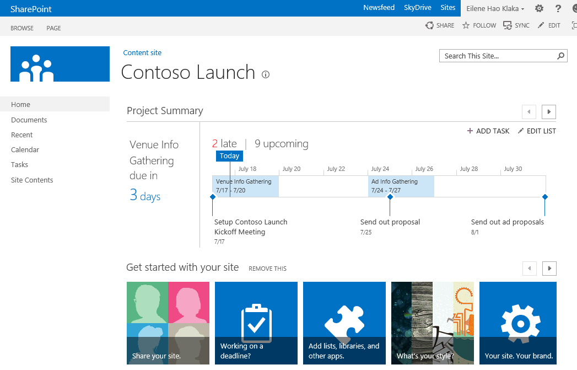The width and height of the screenshot is (577, 370).
Task: Open the Eilene Hao Klaka user menu
Action: coord(494,8)
